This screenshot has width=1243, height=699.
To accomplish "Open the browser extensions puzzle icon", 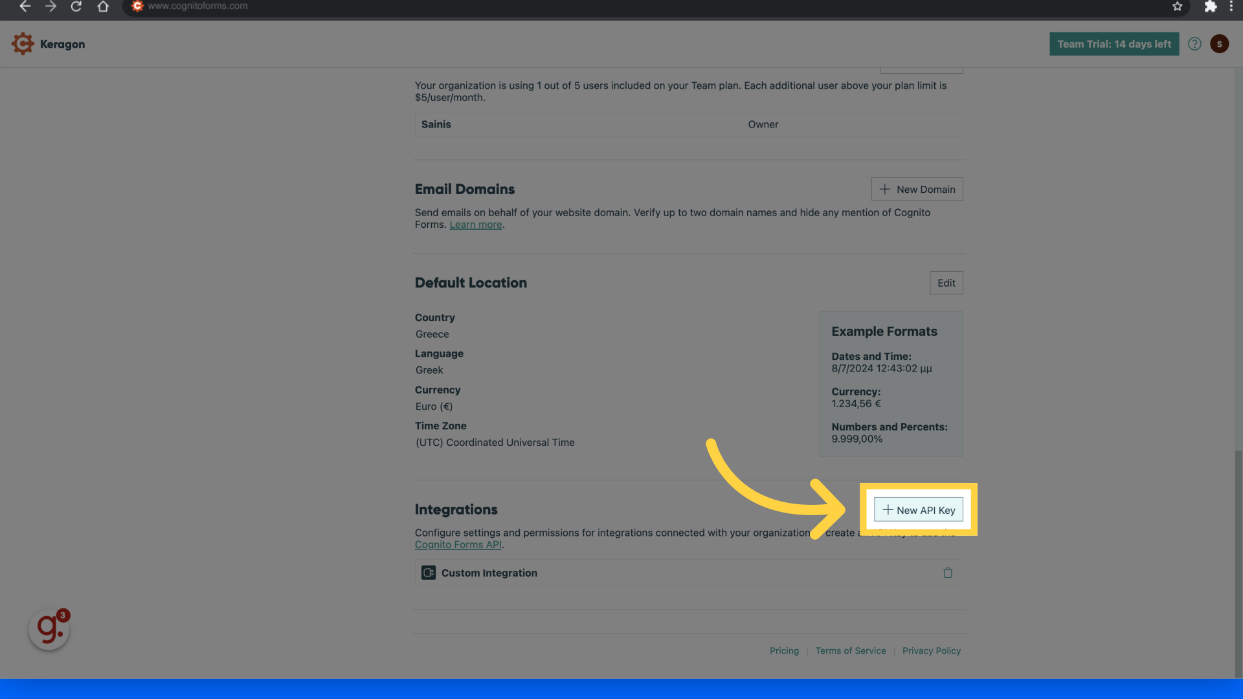I will click(x=1211, y=7).
